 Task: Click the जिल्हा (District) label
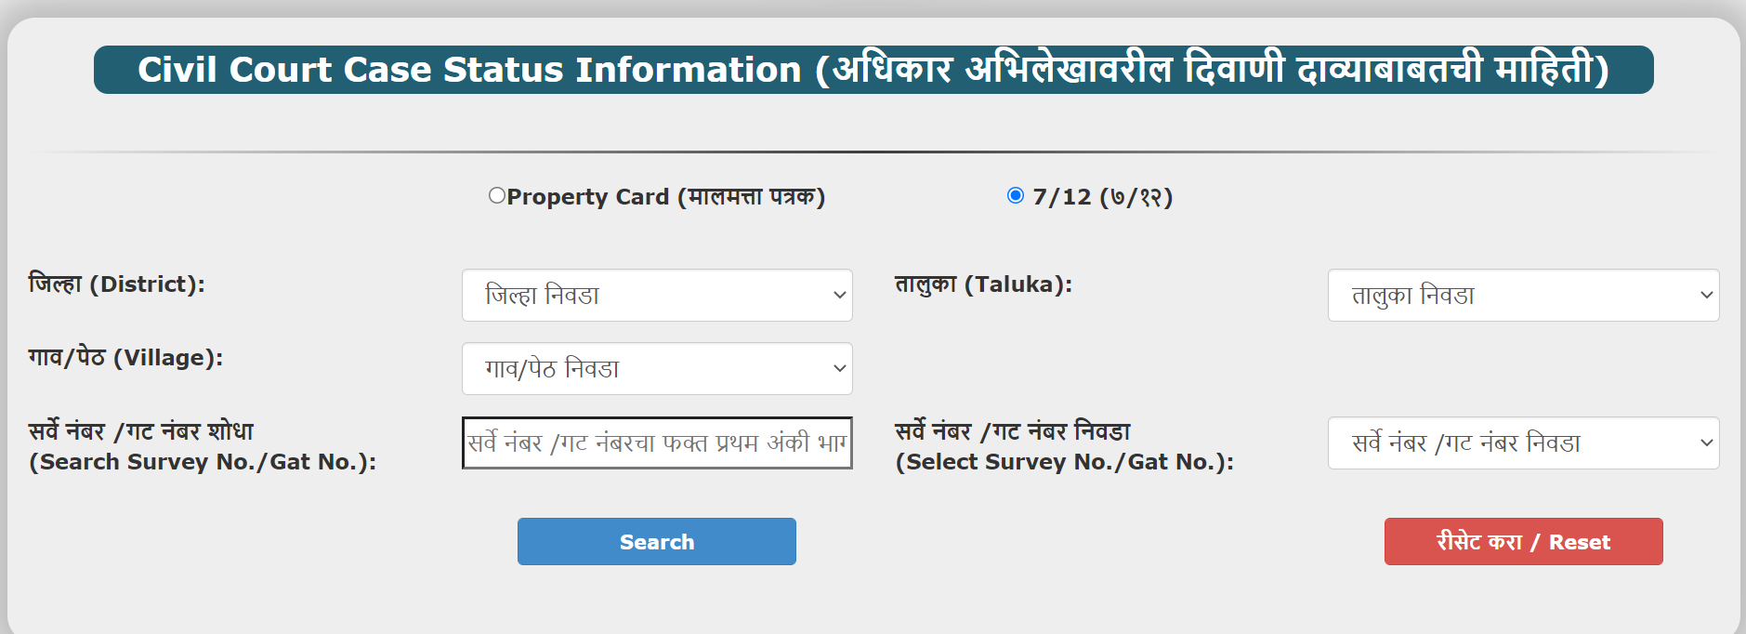[x=117, y=284]
